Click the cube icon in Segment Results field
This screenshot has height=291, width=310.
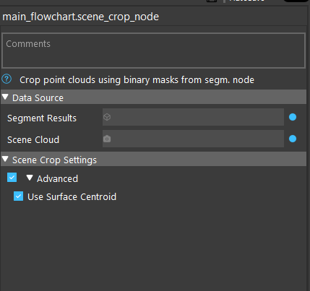107,117
